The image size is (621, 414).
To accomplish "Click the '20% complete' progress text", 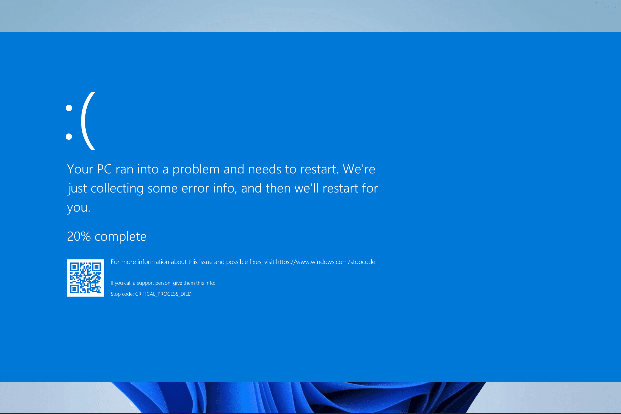I will pos(107,236).
